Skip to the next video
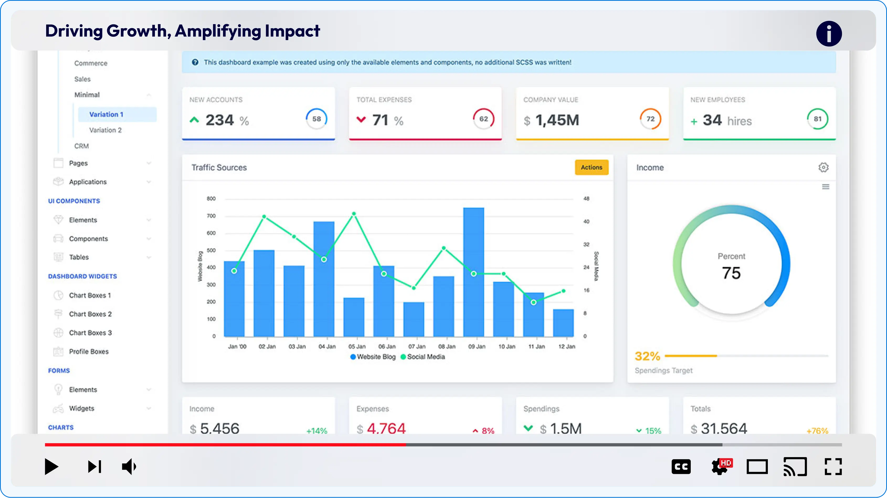 [94, 467]
